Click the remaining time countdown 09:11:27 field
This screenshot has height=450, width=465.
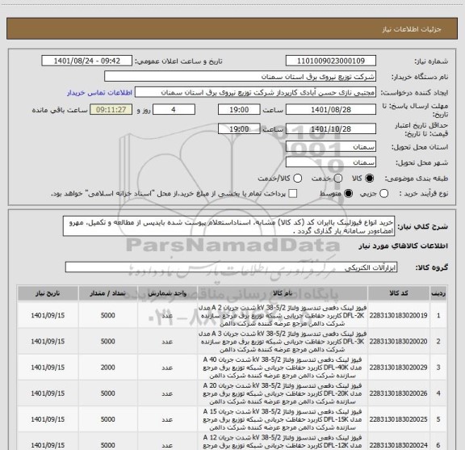click(x=111, y=110)
